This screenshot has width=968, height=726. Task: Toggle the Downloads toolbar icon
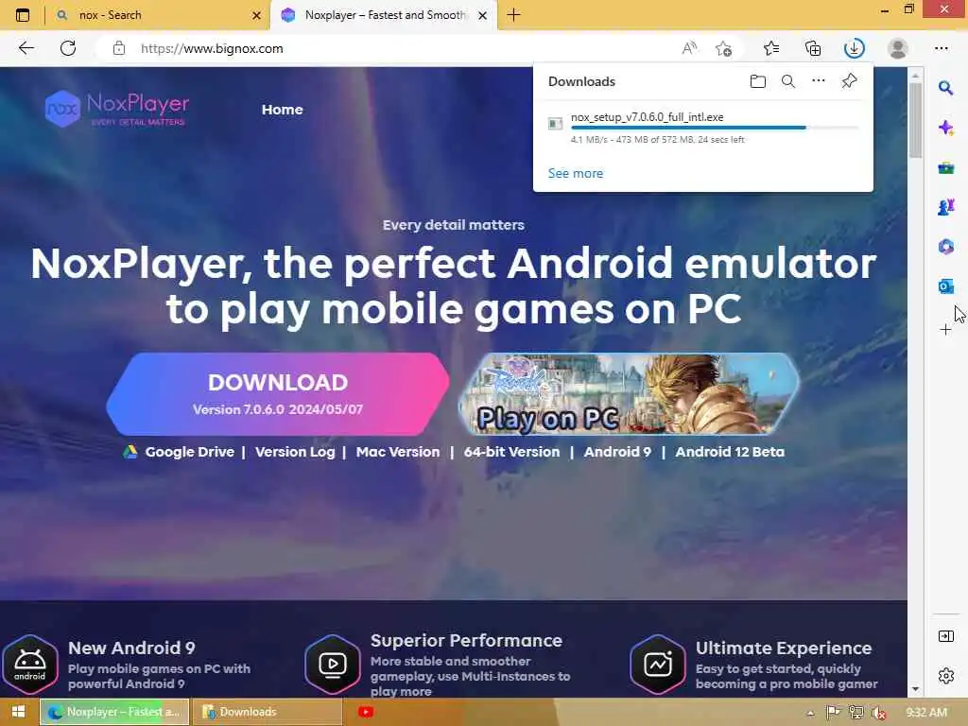[855, 48]
